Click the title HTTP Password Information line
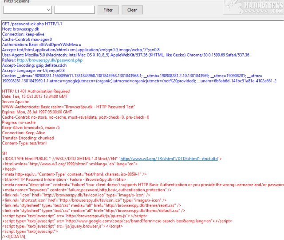The image size is (284, 240). [64, 180]
